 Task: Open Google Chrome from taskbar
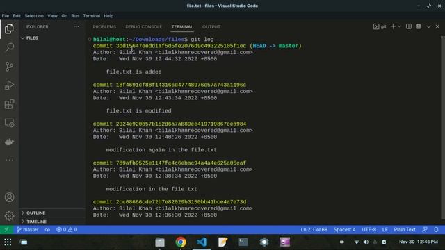(x=181, y=242)
